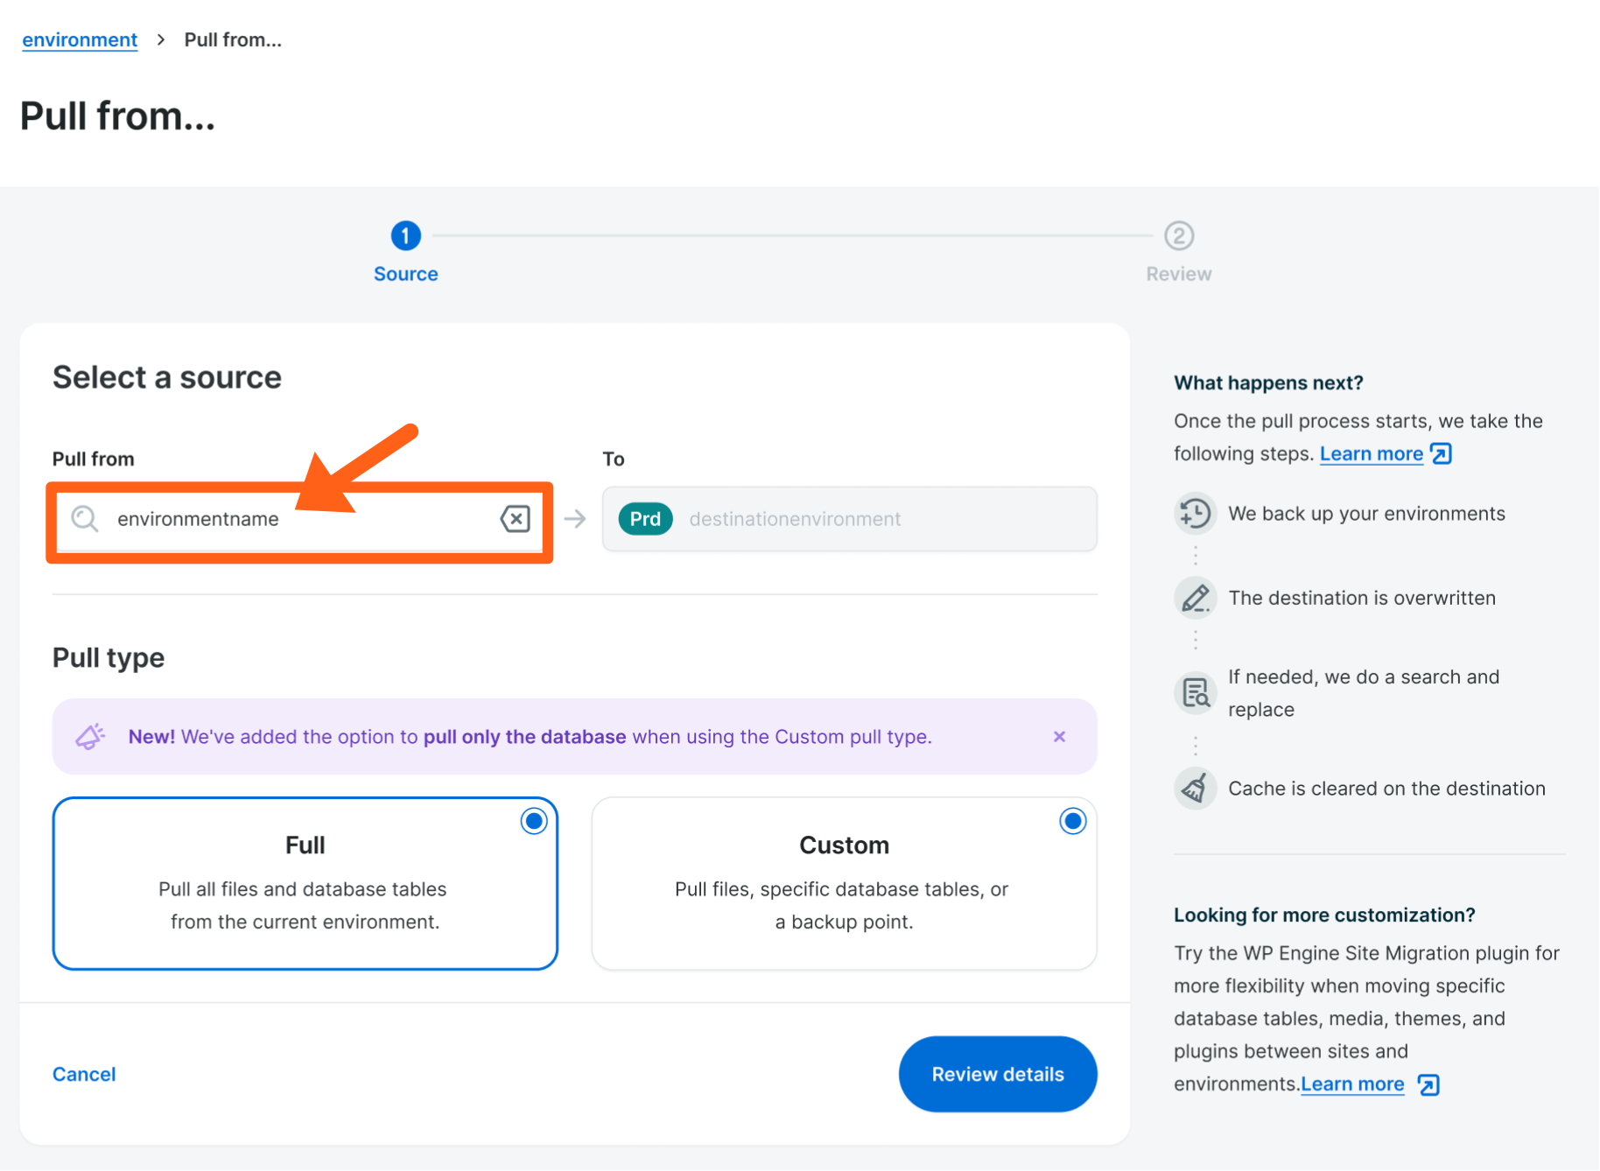
Task: Clear the environmentname search field
Action: 516,519
